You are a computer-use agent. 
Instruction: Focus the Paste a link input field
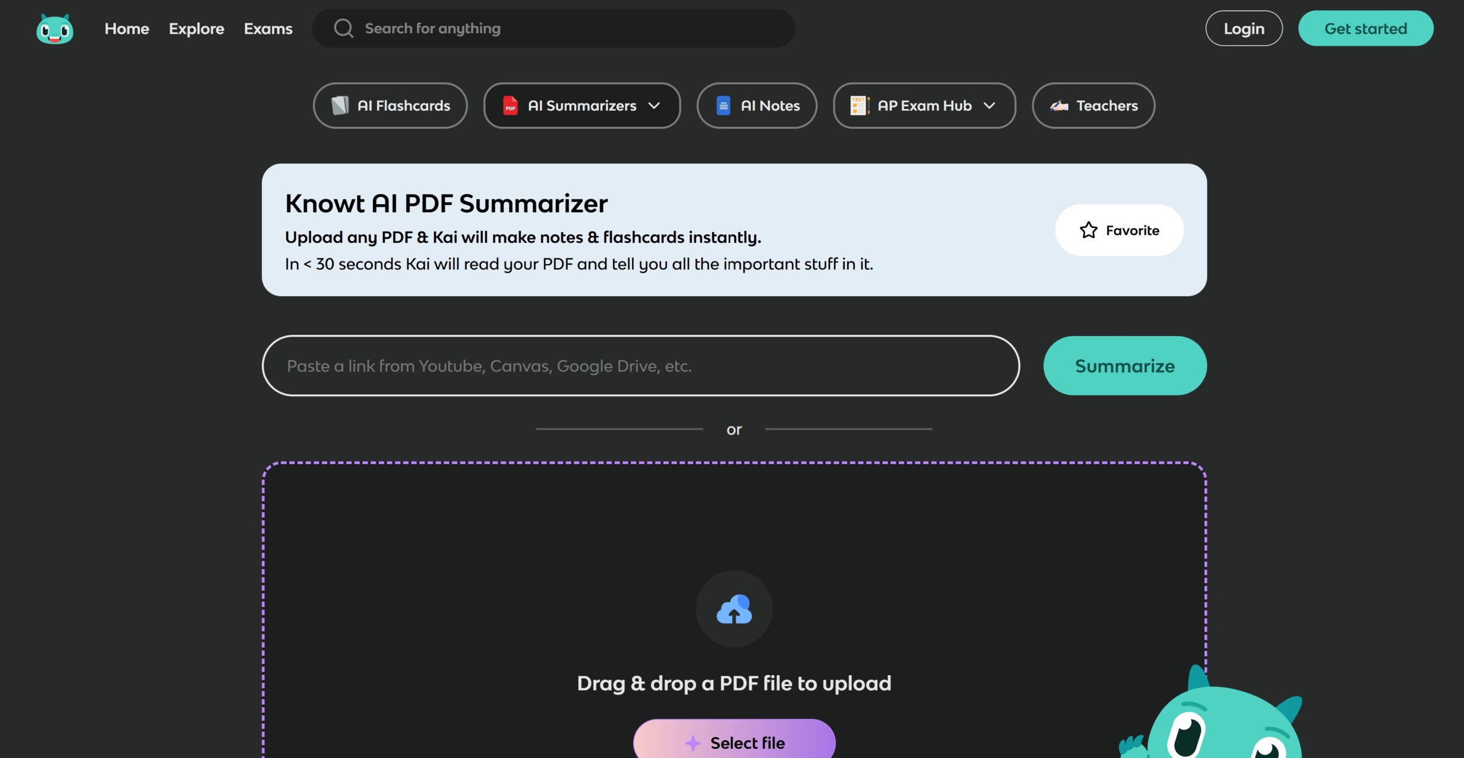point(640,365)
